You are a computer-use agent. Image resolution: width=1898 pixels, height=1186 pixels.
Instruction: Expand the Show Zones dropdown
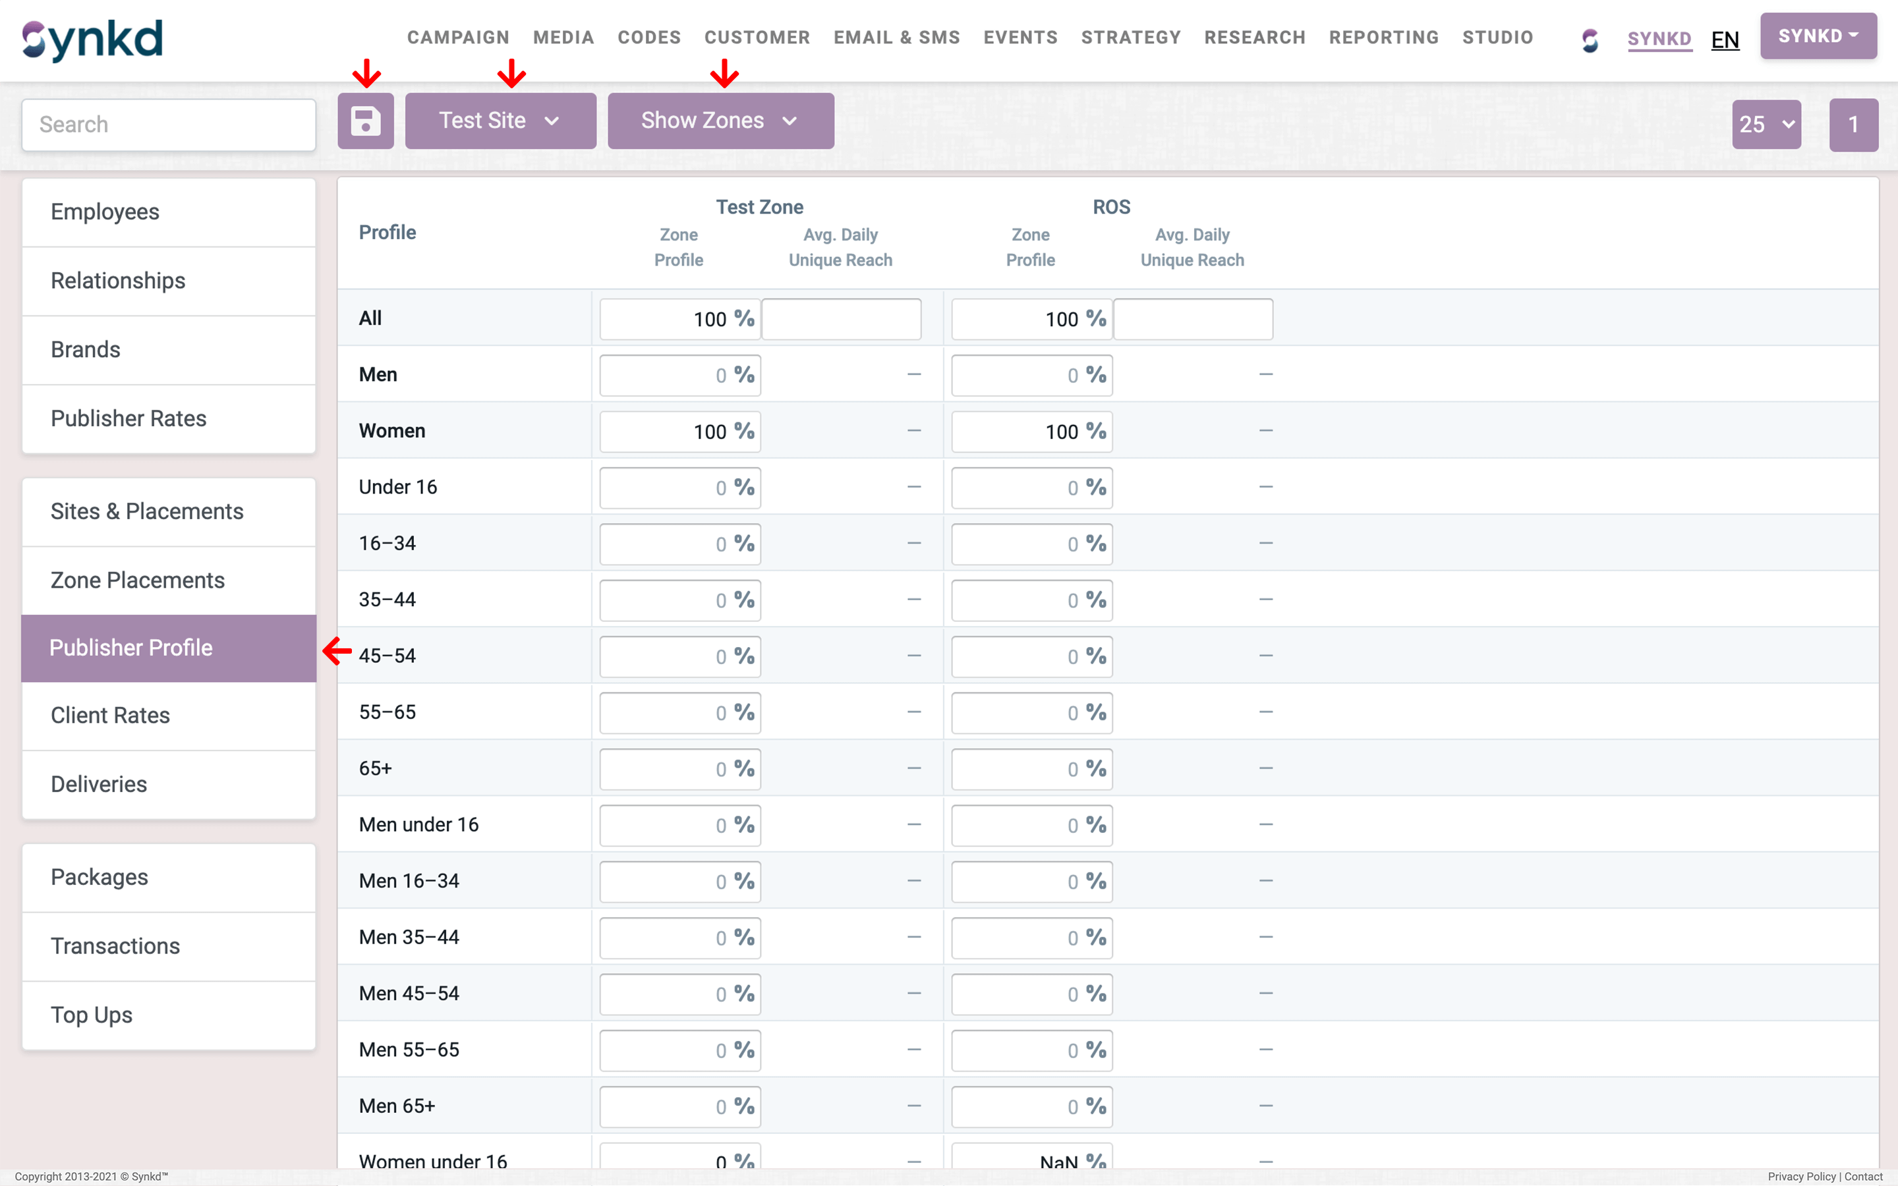(720, 121)
